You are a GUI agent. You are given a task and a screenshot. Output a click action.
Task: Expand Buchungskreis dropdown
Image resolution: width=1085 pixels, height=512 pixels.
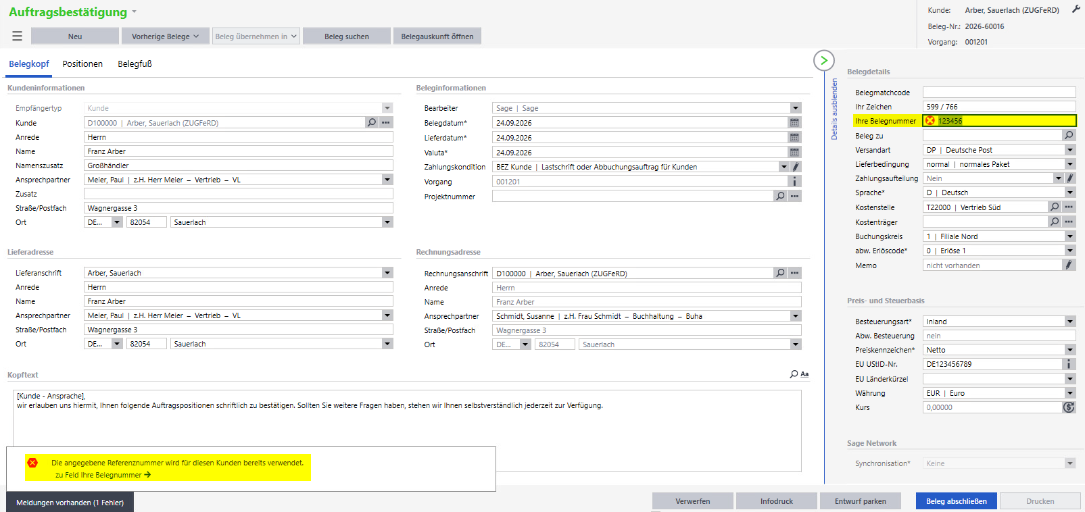tap(1070, 236)
